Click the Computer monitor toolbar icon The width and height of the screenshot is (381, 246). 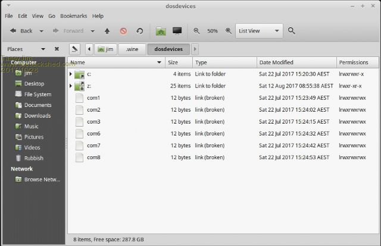[x=177, y=31]
